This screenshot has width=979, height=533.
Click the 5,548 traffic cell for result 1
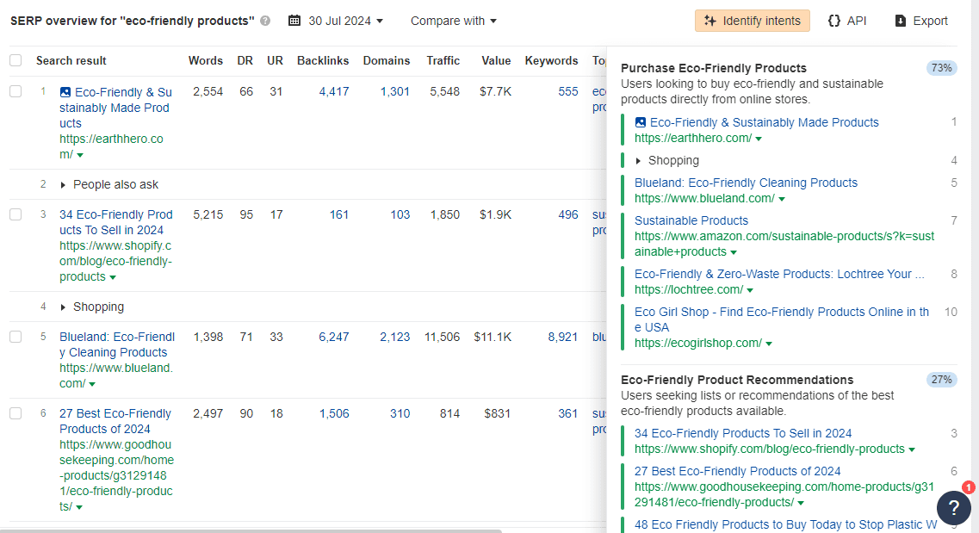pyautogui.click(x=444, y=92)
